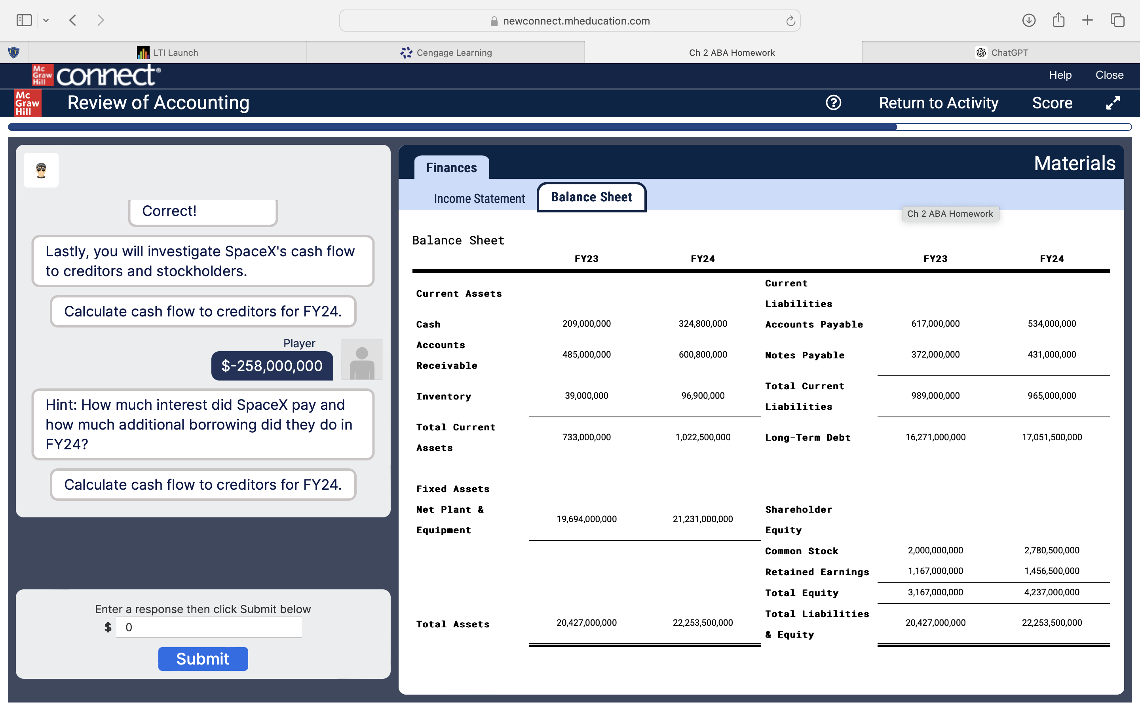
Task: Click the FY23 Long-Term Debt value 16,271,000,000
Action: [935, 437]
